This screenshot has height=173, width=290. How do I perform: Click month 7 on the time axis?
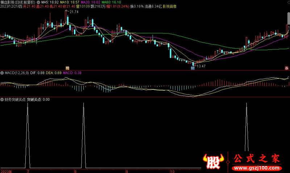28,171
